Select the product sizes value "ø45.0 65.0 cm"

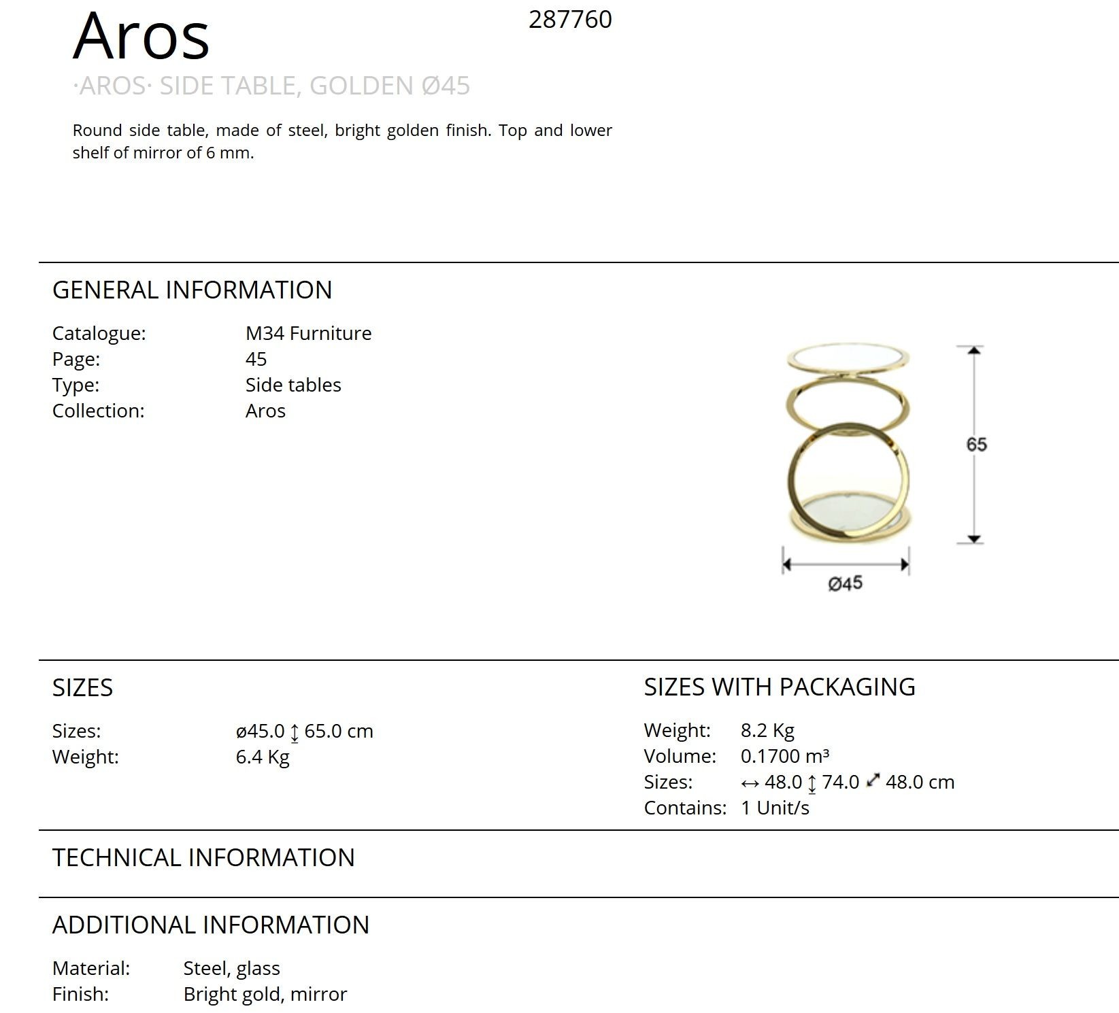pos(304,732)
